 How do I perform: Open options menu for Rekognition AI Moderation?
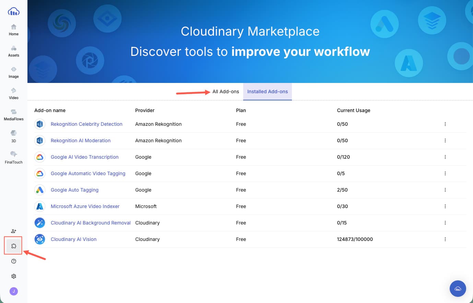[445, 141]
